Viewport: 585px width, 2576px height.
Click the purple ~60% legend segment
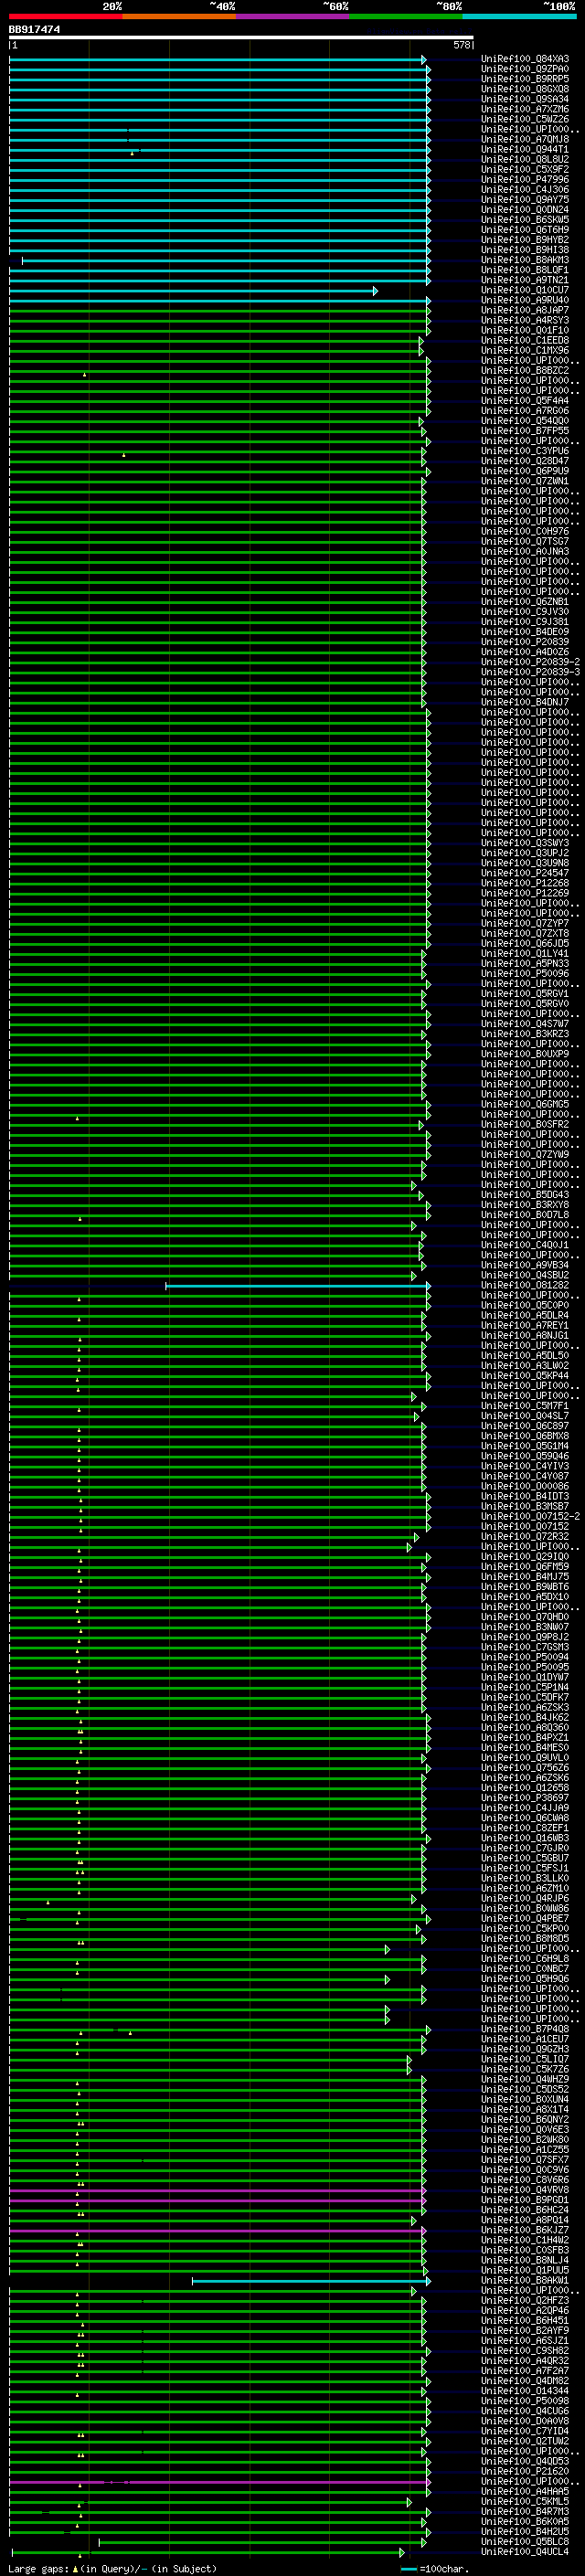pyautogui.click(x=293, y=17)
